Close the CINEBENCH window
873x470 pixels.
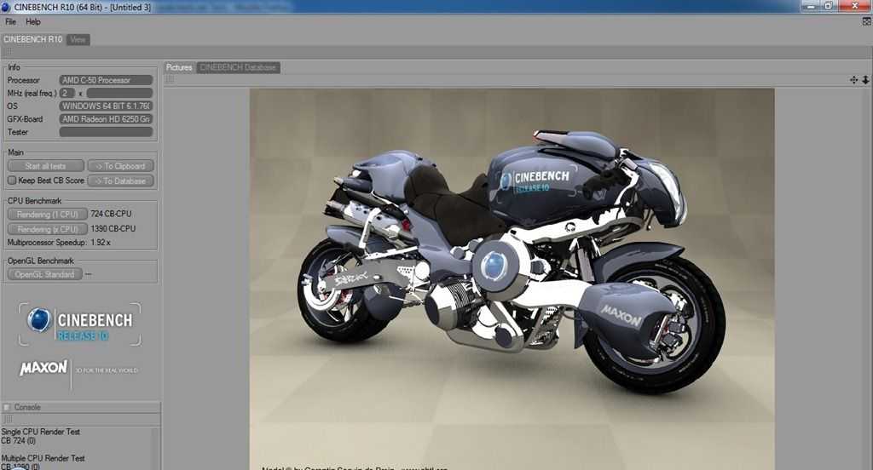pyautogui.click(x=854, y=6)
